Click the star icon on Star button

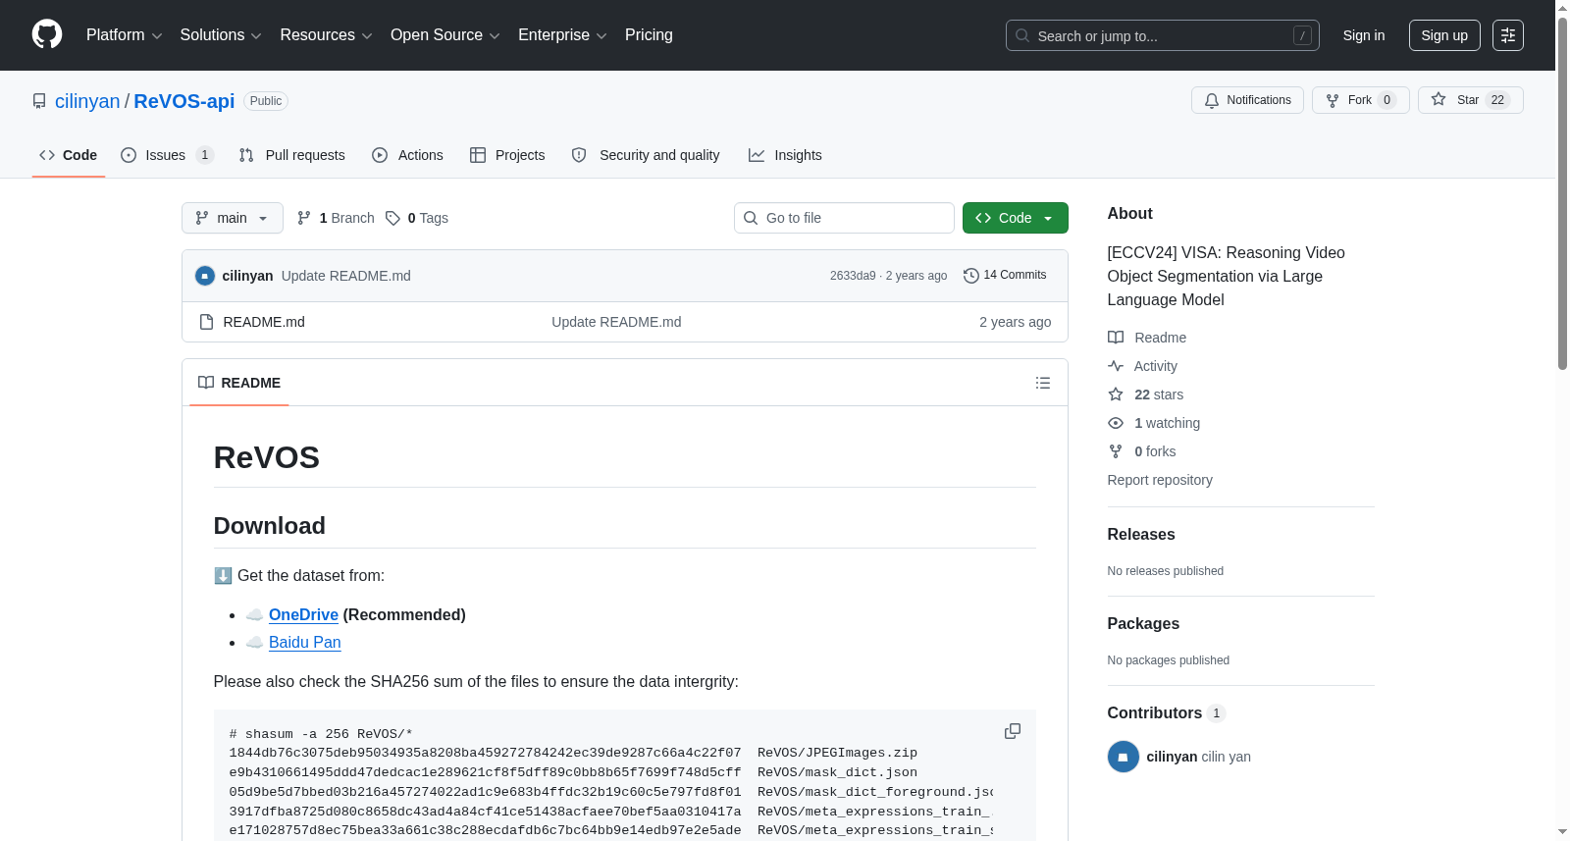pyautogui.click(x=1439, y=99)
